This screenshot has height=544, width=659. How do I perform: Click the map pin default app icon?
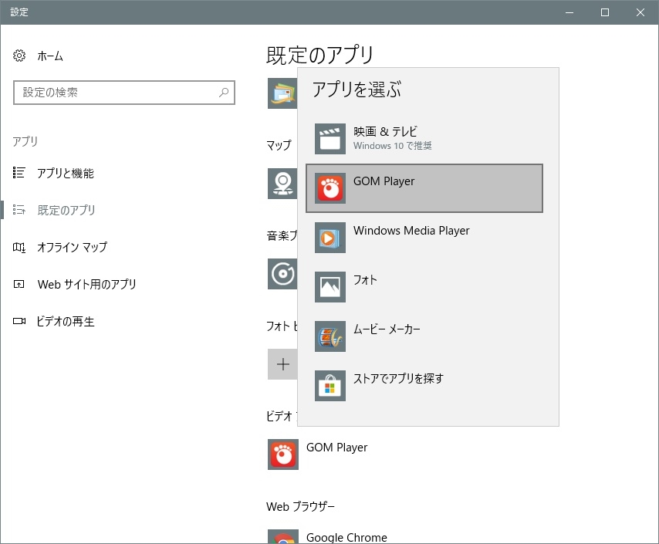tap(282, 184)
